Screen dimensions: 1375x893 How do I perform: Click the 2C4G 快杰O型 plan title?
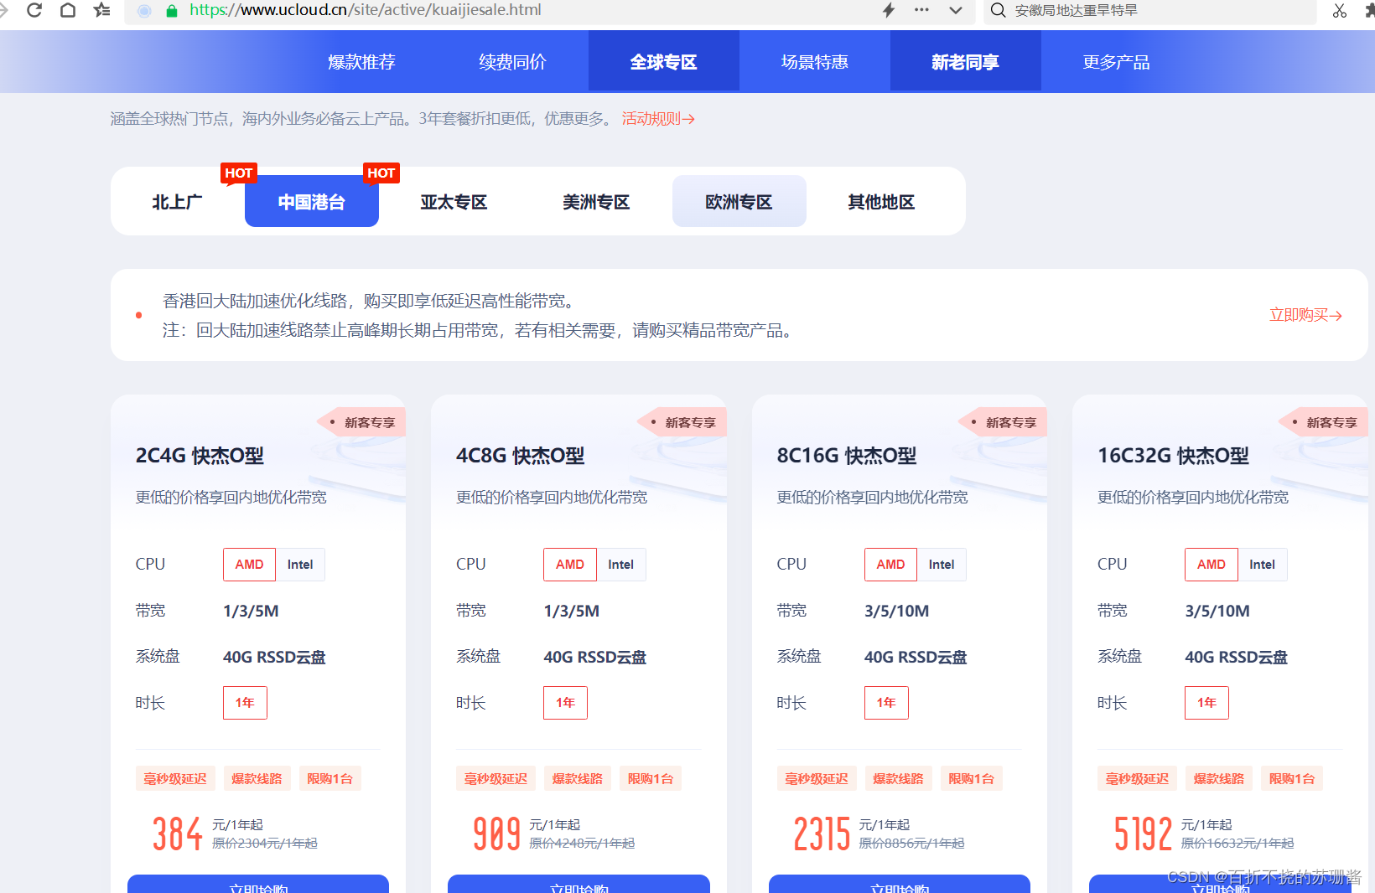(x=200, y=456)
